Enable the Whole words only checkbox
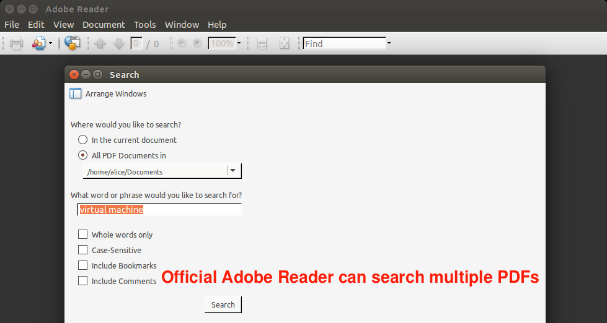Screen dimensions: 607x323 [x=82, y=235]
